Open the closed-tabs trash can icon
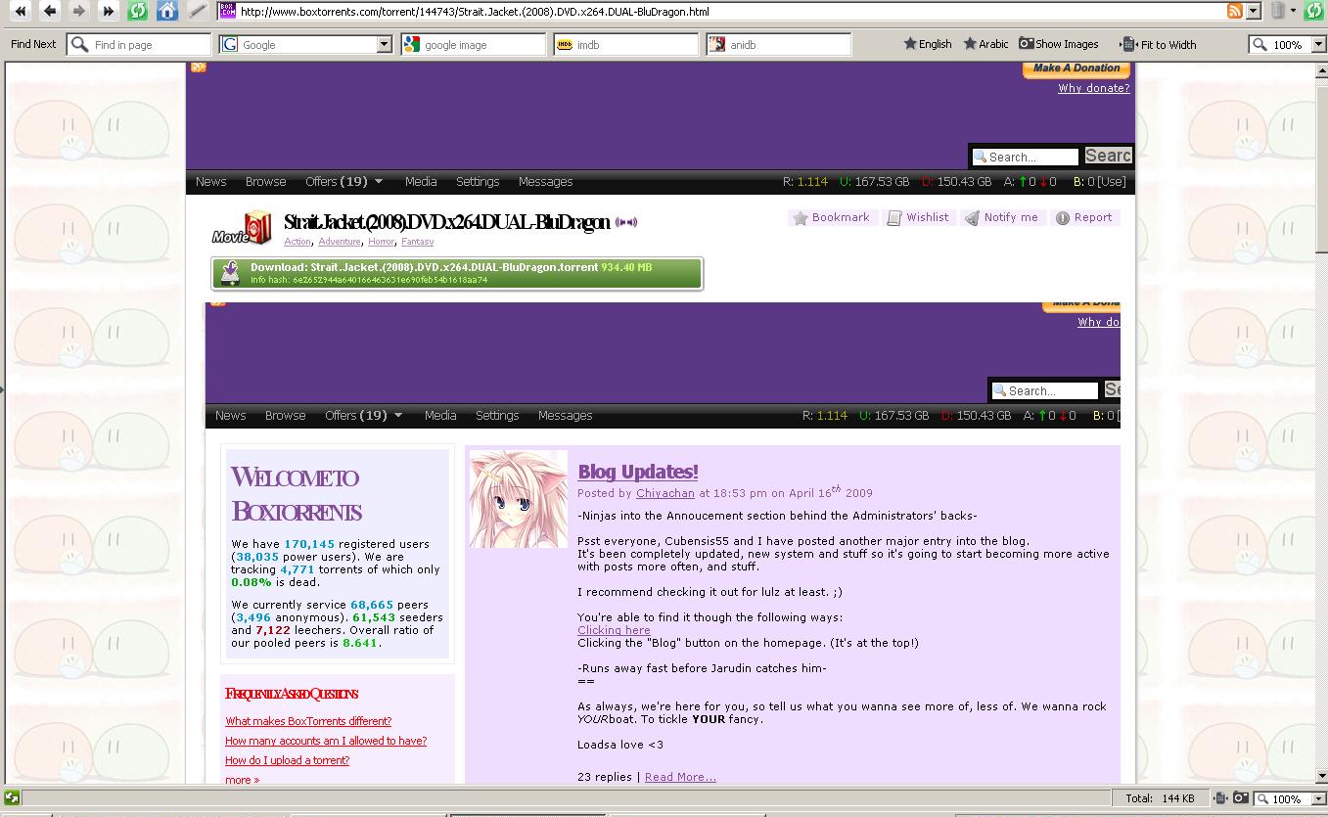This screenshot has width=1328, height=817. click(x=1277, y=11)
